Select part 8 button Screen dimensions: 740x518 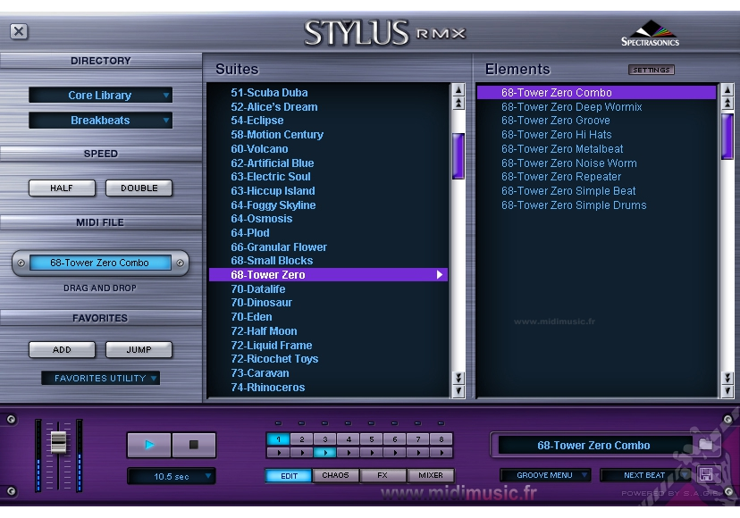[x=441, y=439]
